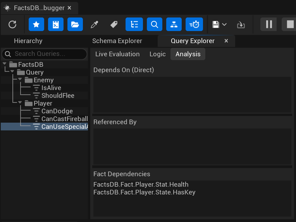Toggle the star favorites toolbar button
The width and height of the screenshot is (296, 222).
tap(36, 24)
